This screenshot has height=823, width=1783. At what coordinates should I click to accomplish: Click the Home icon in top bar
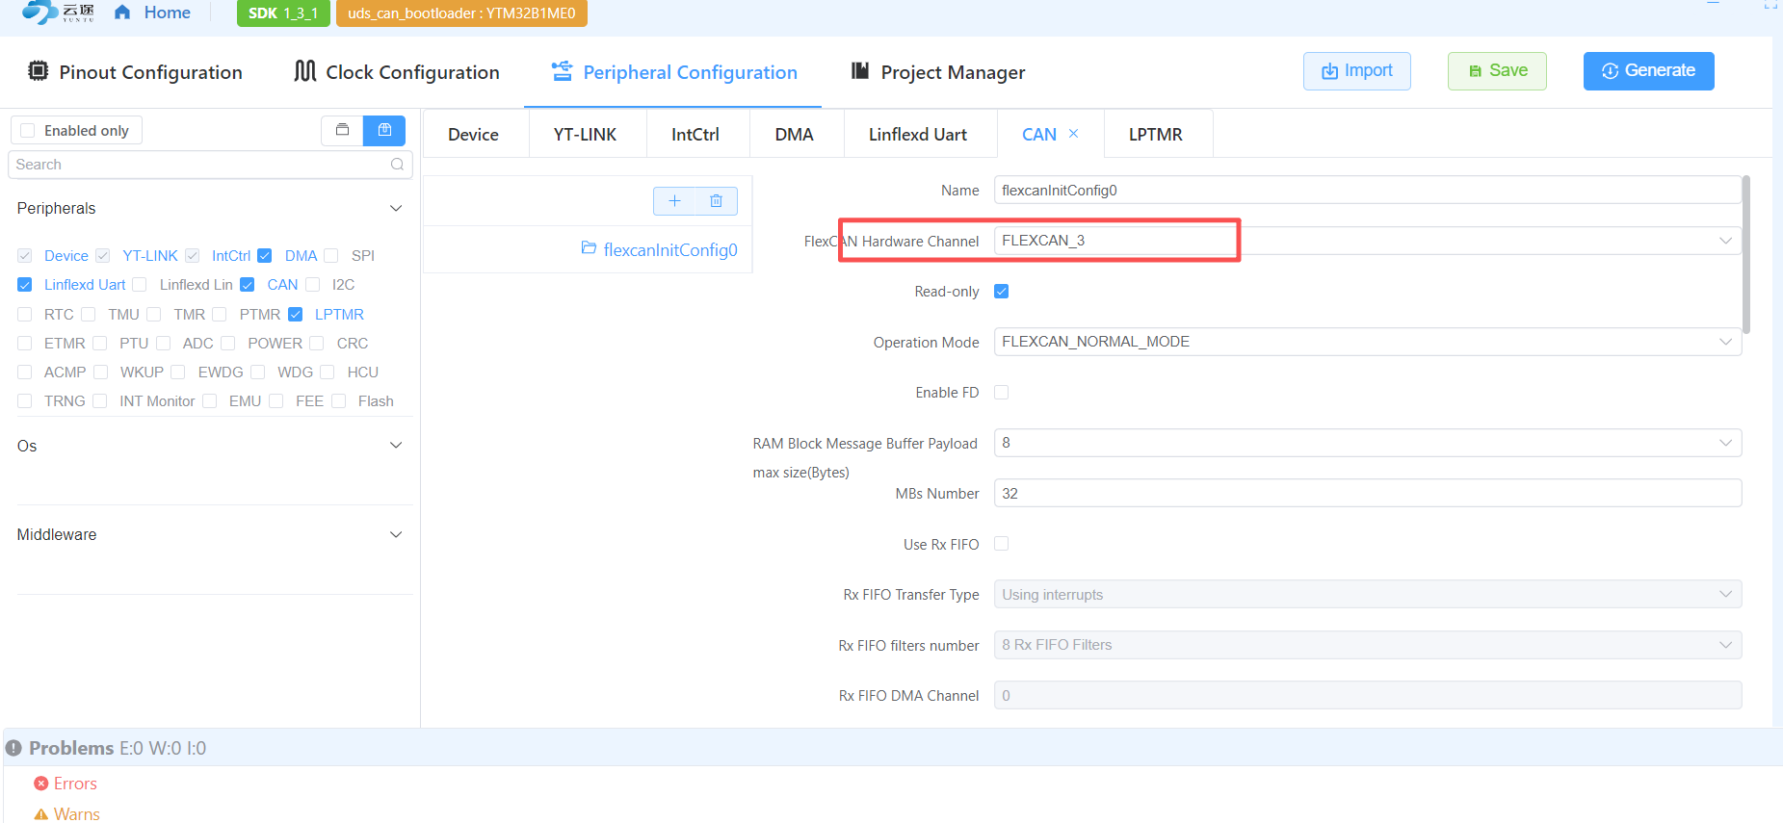[122, 13]
